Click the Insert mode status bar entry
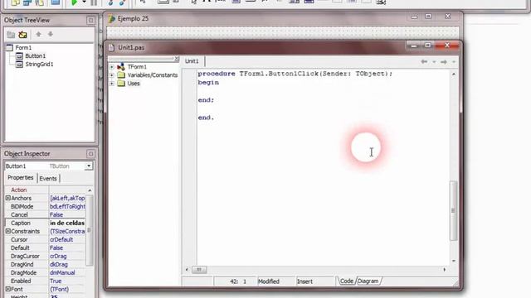The width and height of the screenshot is (531, 298). 304,281
